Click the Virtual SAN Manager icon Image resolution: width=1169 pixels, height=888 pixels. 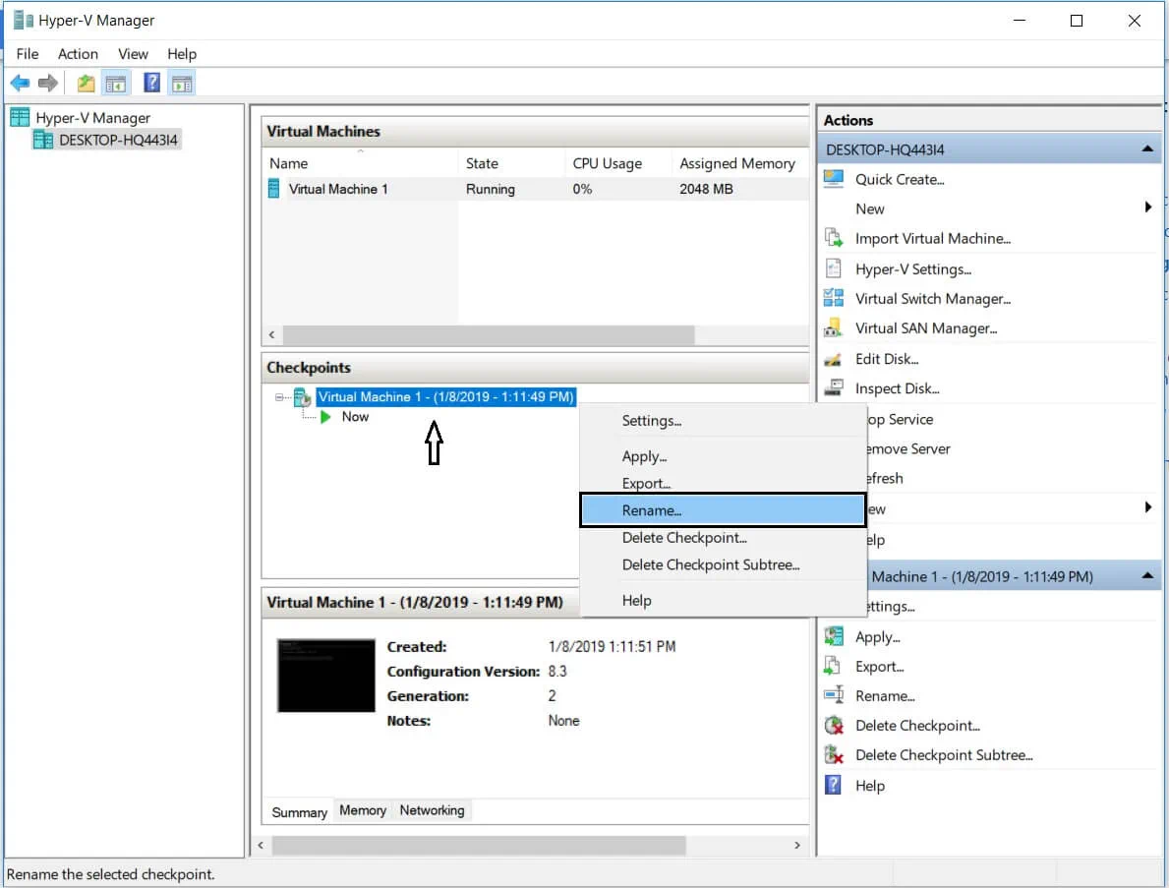(834, 328)
